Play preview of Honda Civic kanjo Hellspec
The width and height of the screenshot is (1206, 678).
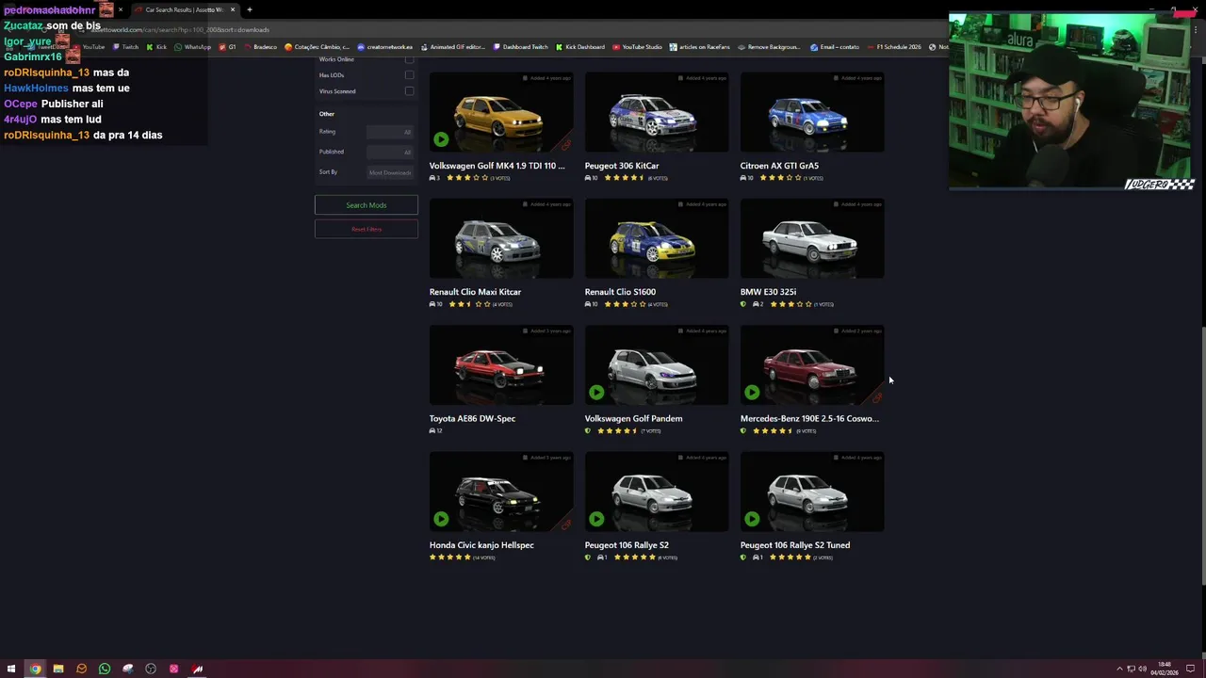(x=441, y=518)
